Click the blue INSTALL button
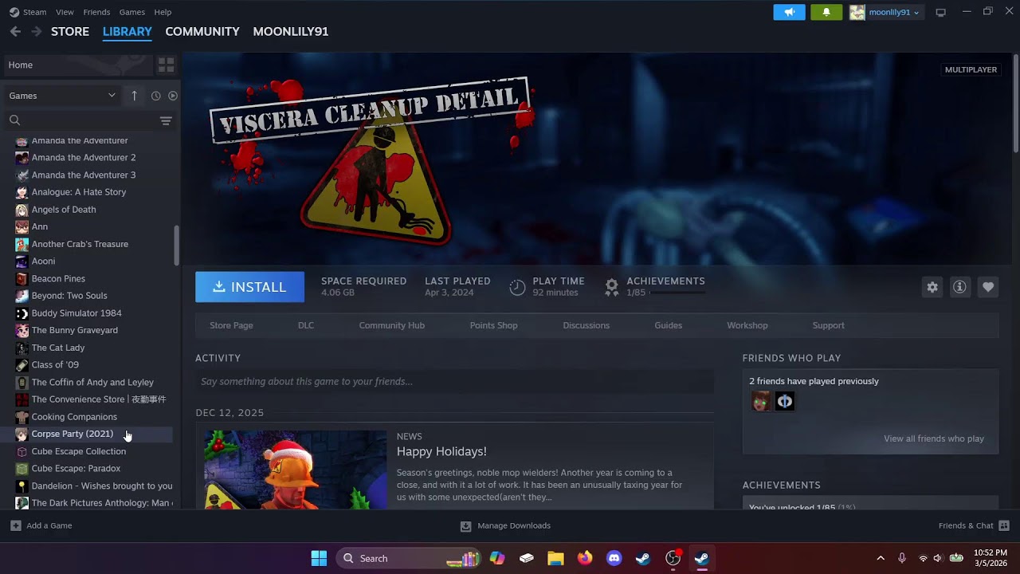 [x=249, y=287]
